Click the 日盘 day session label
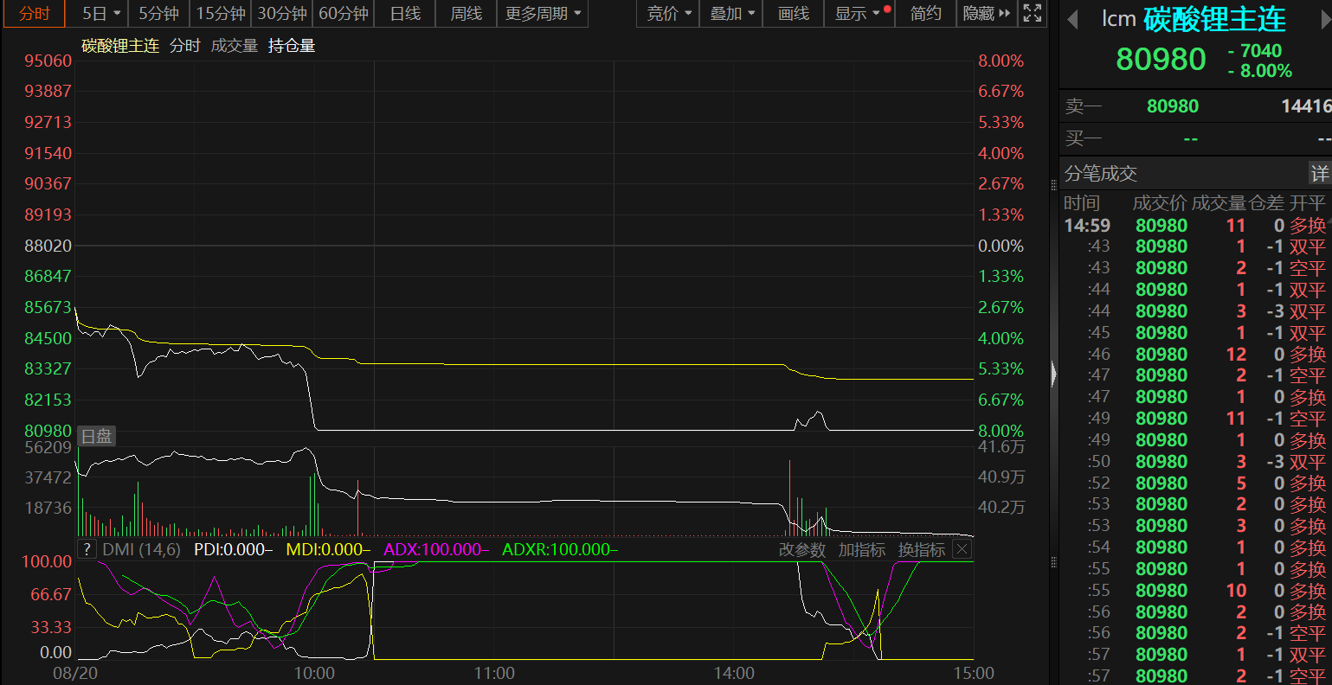Viewport: 1332px width, 685px height. pos(96,436)
